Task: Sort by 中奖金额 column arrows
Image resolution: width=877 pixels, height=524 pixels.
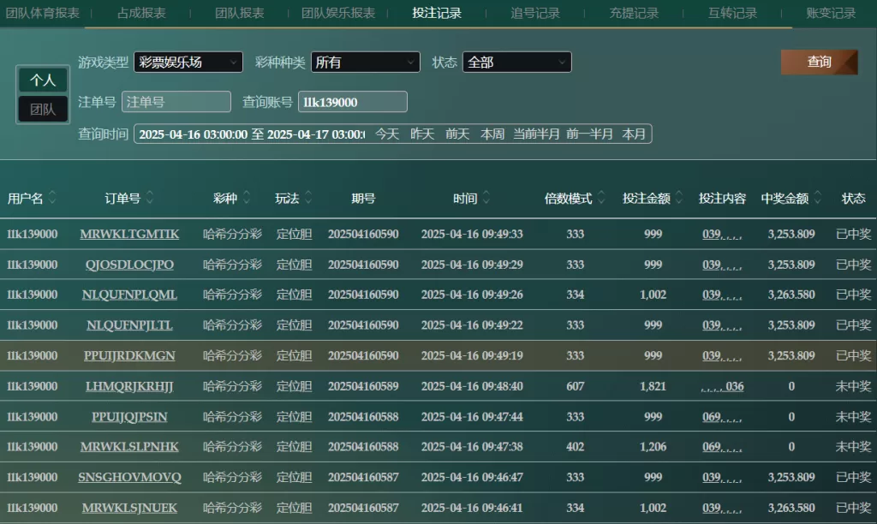Action: (818, 198)
